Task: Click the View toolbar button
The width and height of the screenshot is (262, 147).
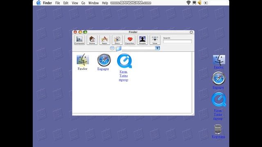Action: [x=155, y=40]
